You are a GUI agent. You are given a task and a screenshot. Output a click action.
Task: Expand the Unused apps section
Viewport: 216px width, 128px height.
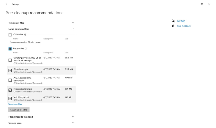point(41,123)
